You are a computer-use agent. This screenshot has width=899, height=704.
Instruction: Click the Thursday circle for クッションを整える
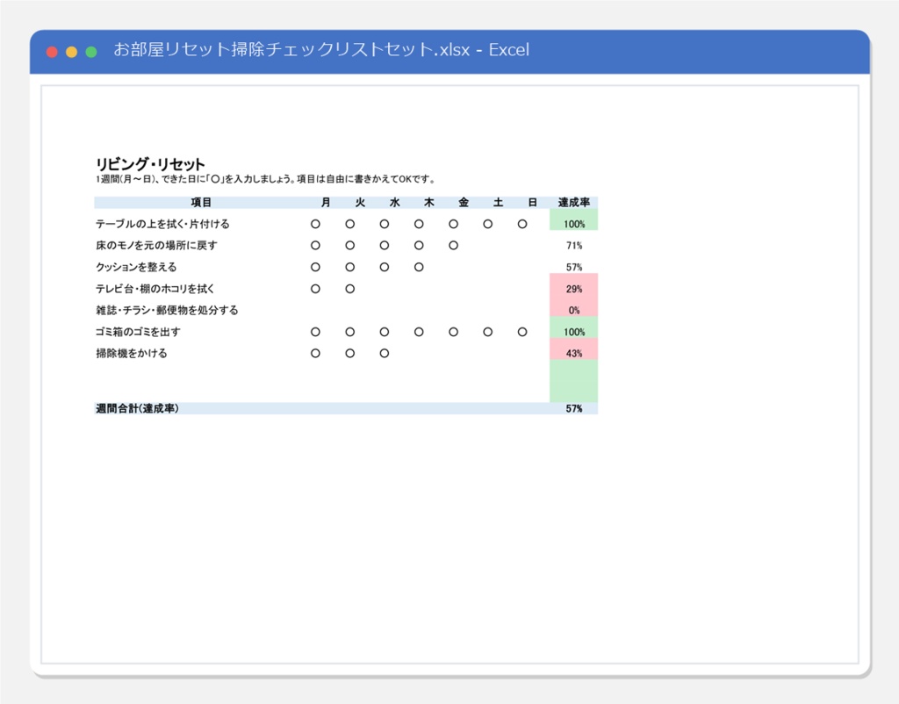coord(419,267)
